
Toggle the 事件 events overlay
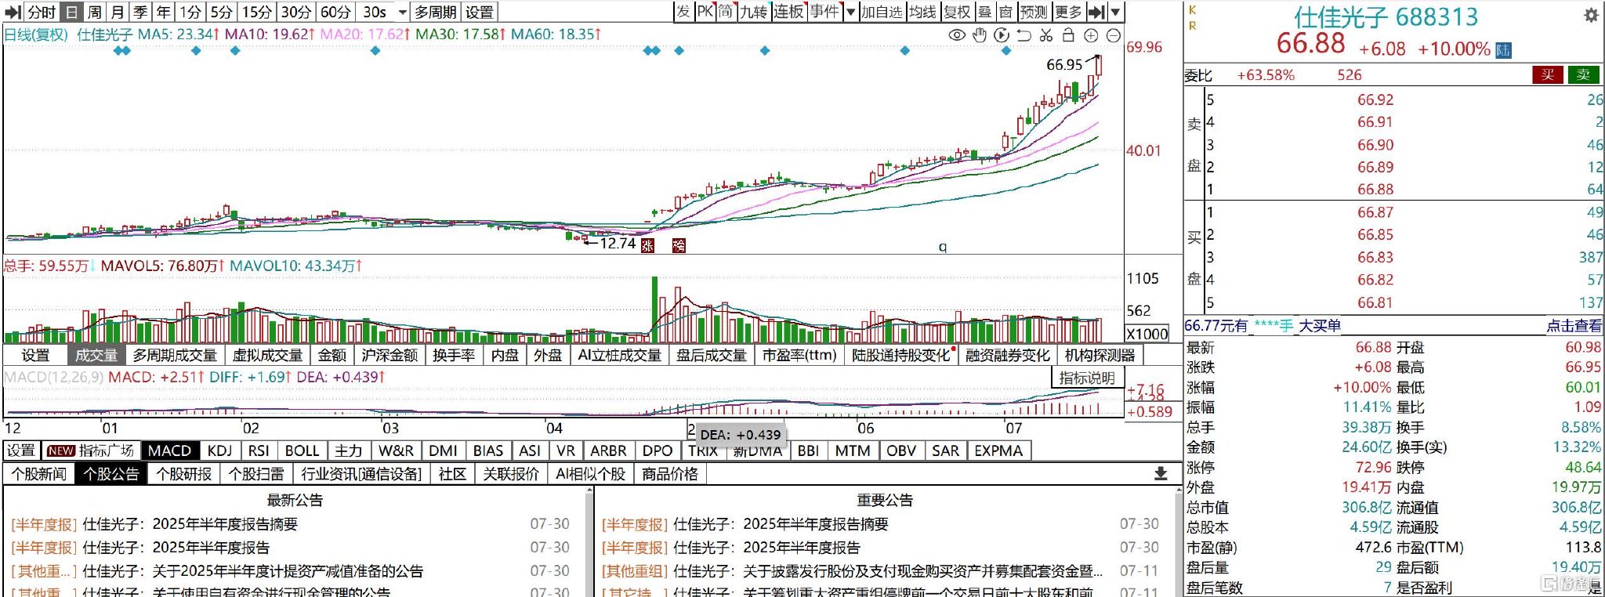tap(824, 12)
